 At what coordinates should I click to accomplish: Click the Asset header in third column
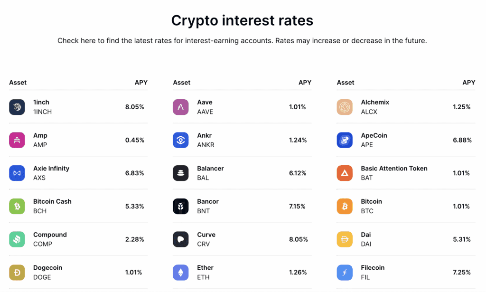click(346, 83)
